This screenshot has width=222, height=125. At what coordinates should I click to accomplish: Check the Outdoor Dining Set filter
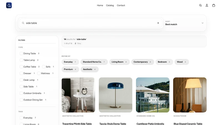click(x=21, y=100)
